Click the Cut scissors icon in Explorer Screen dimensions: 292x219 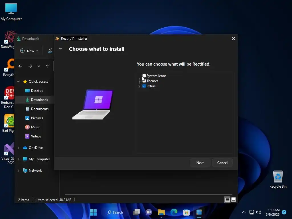(x=50, y=51)
